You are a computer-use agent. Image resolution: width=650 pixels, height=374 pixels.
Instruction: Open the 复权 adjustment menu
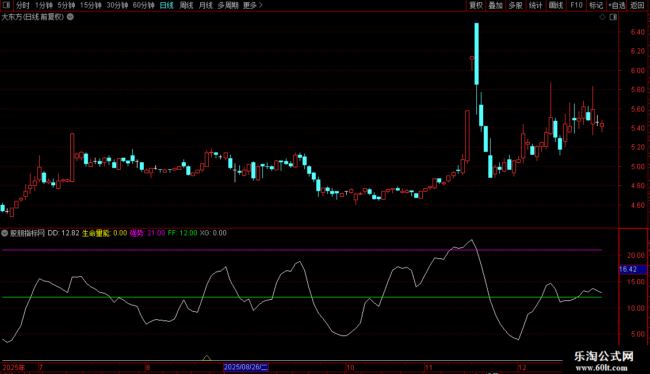476,5
